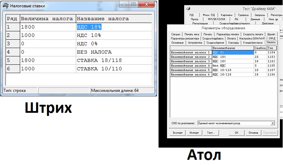This screenshot has height=165, width=283.
Task: Open the Секции tab
Action: pyautogui.click(x=176, y=34)
